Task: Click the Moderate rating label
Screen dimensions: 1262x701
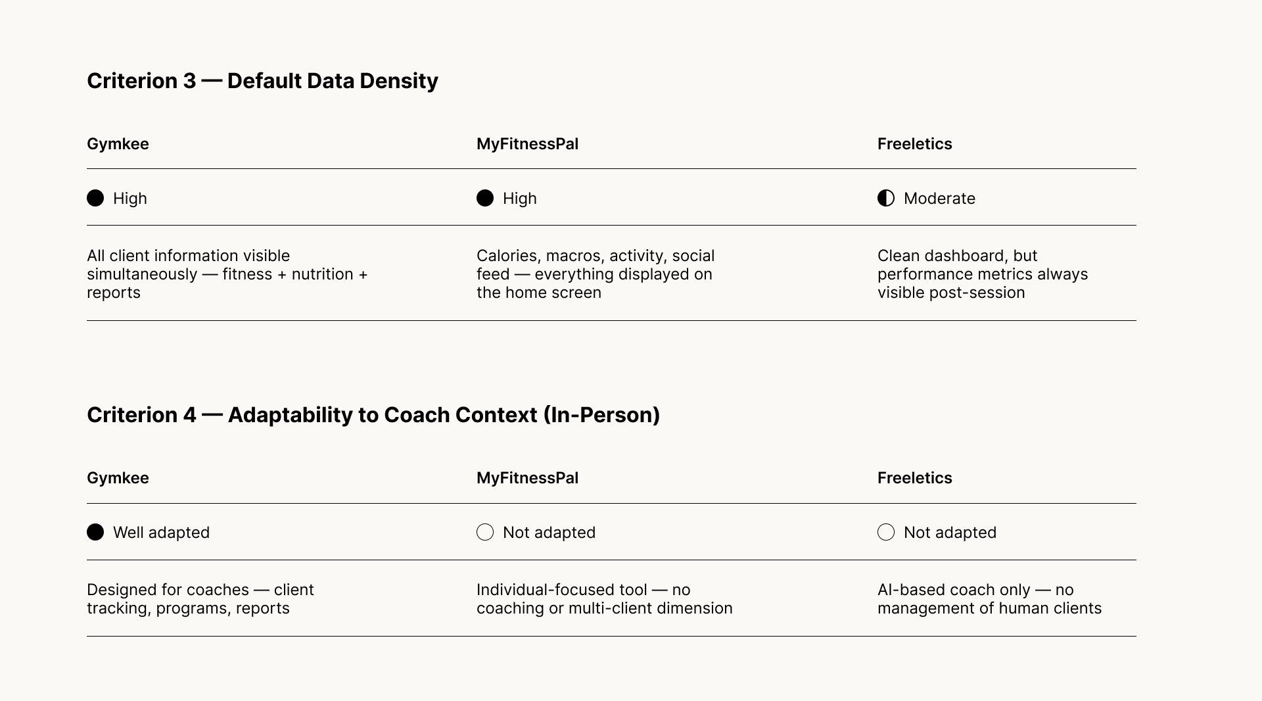Action: pos(939,199)
